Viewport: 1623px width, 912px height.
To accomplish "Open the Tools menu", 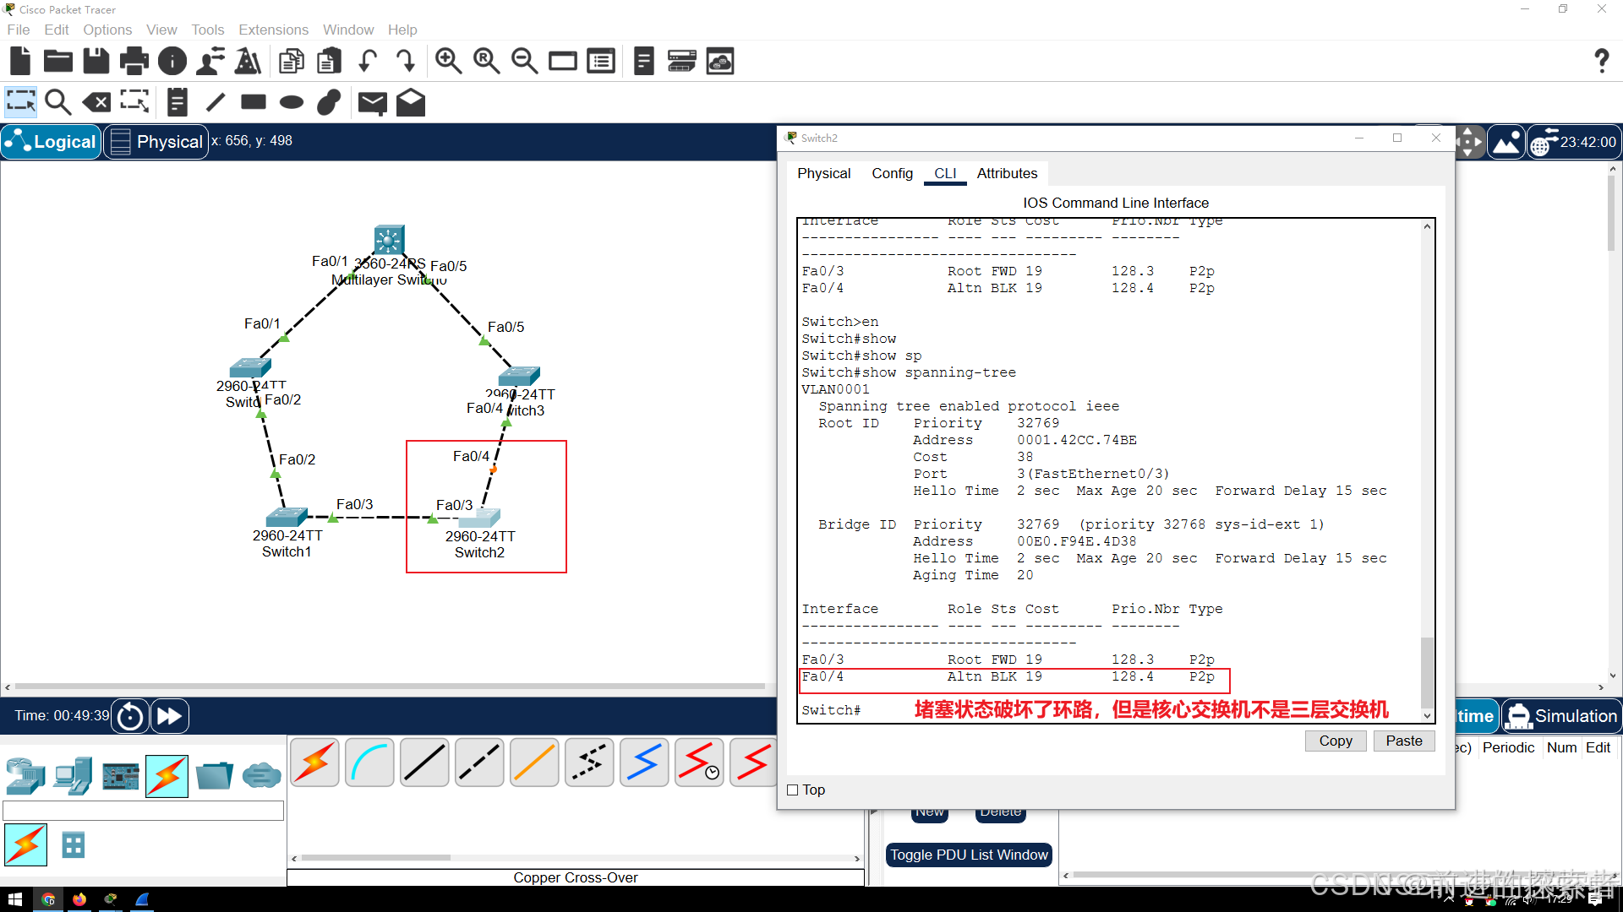I will tap(207, 30).
